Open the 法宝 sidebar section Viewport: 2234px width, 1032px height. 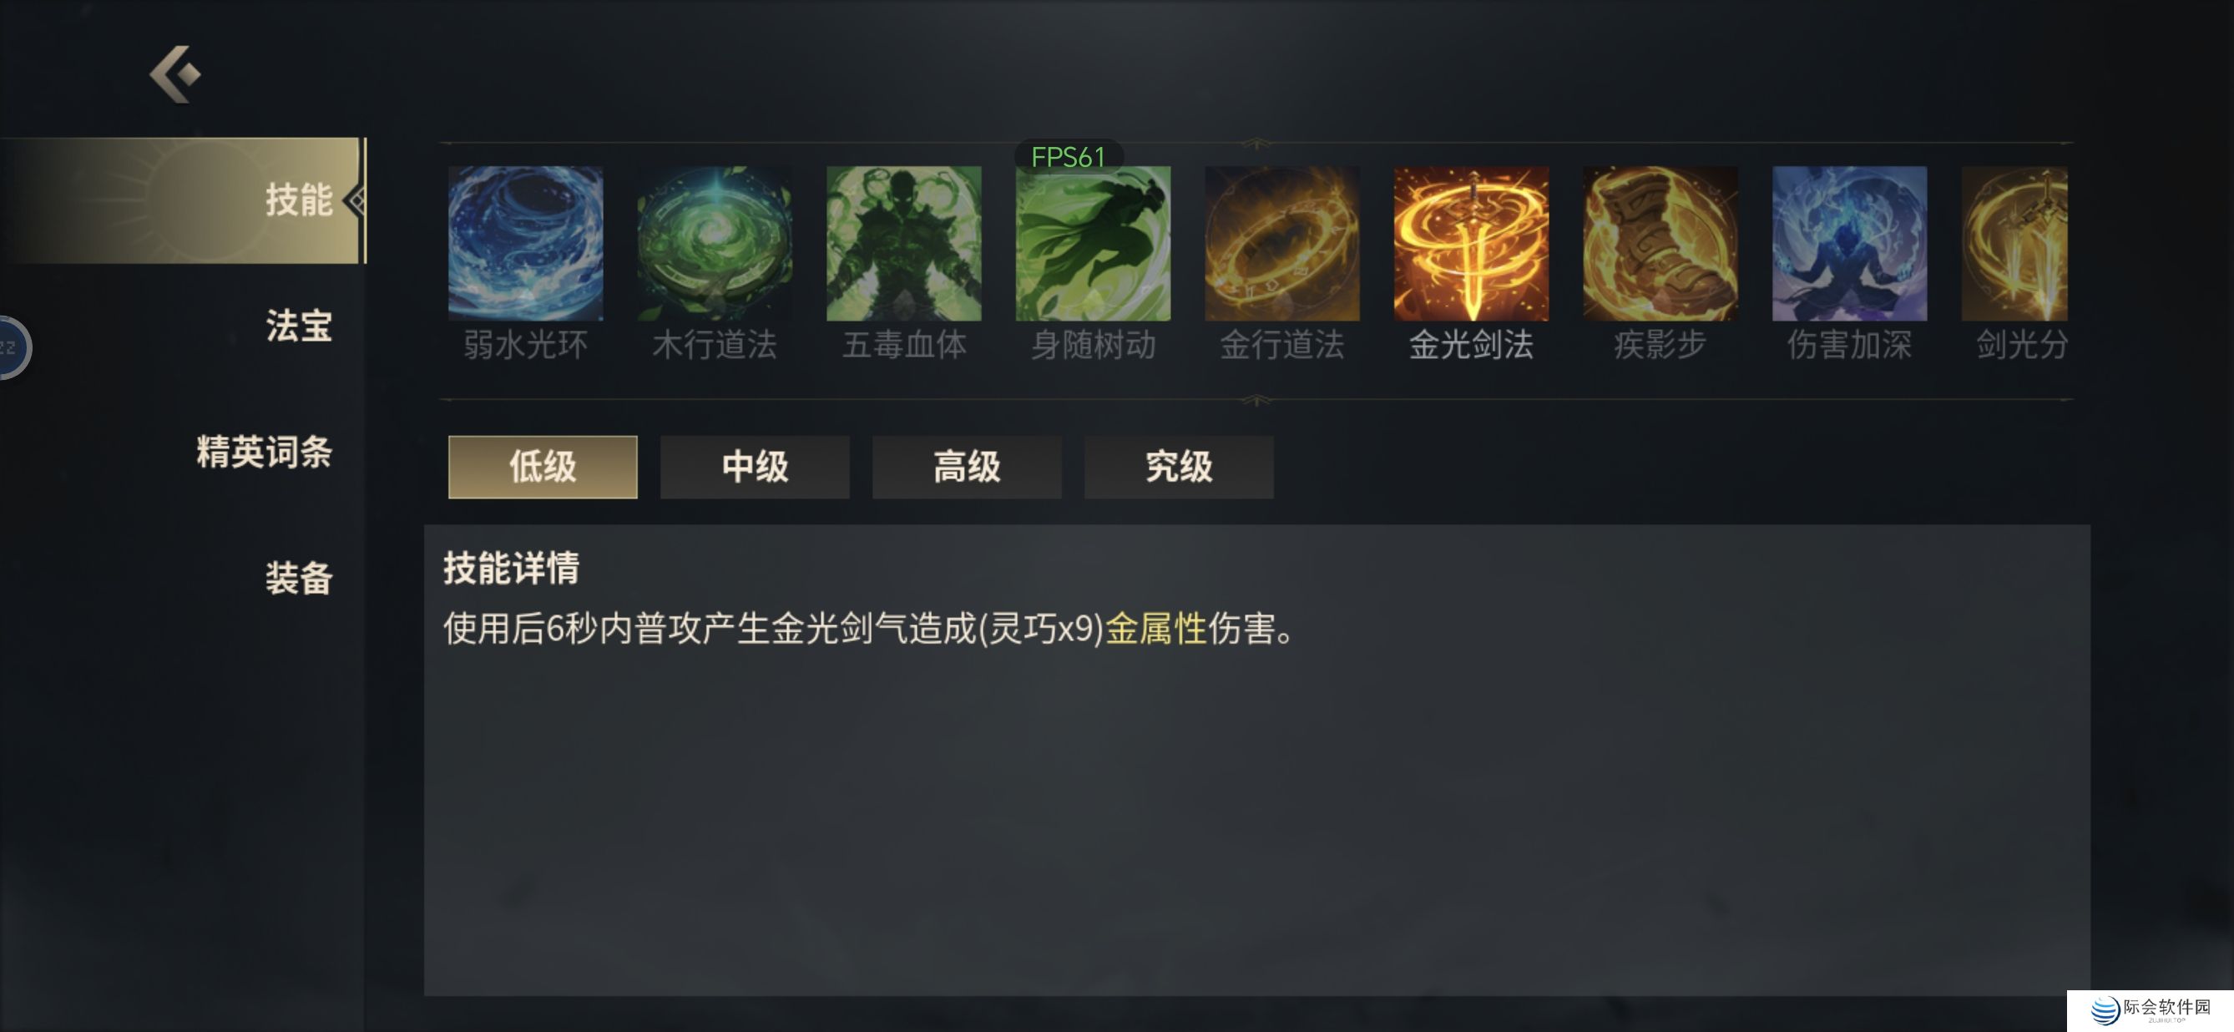pyautogui.click(x=299, y=326)
